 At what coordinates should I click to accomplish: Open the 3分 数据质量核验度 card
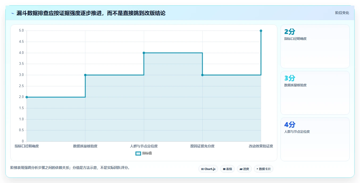315,93
